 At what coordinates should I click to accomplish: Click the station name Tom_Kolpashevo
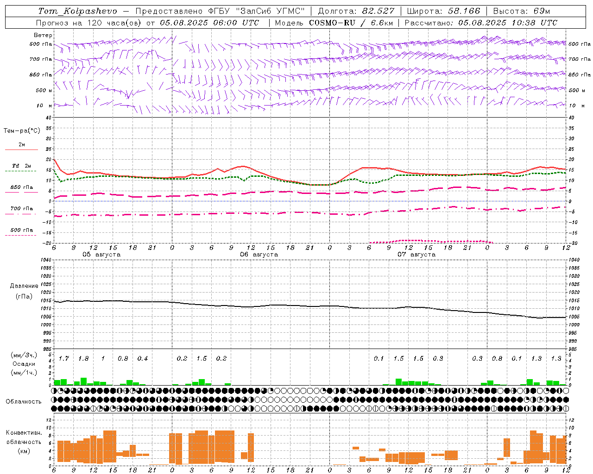click(77, 11)
